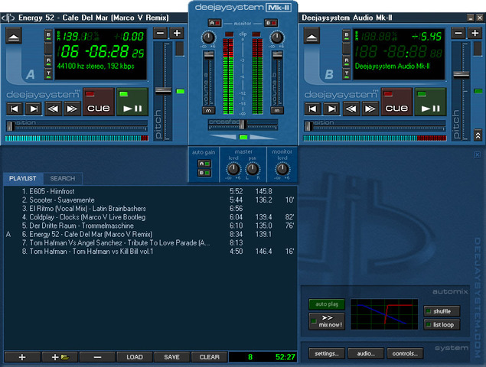486x367 pixels.
Task: Click the crossfader handle
Action: (243, 125)
